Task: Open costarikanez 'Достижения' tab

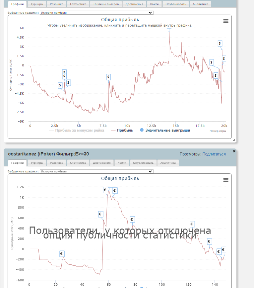Action: tap(102, 163)
